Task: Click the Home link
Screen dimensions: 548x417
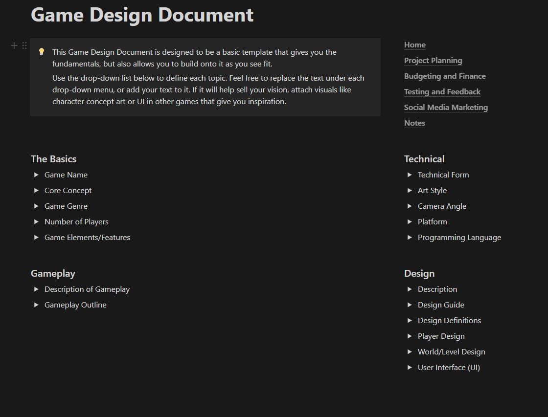Action: coord(414,44)
